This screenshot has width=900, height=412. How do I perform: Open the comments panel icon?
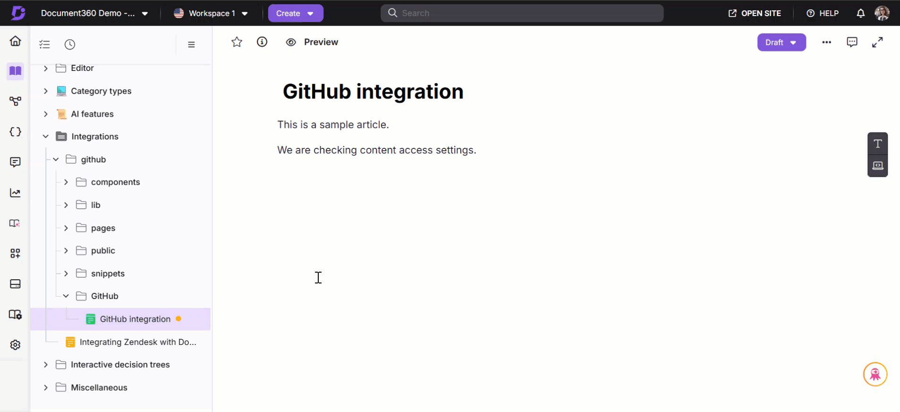[x=852, y=42]
